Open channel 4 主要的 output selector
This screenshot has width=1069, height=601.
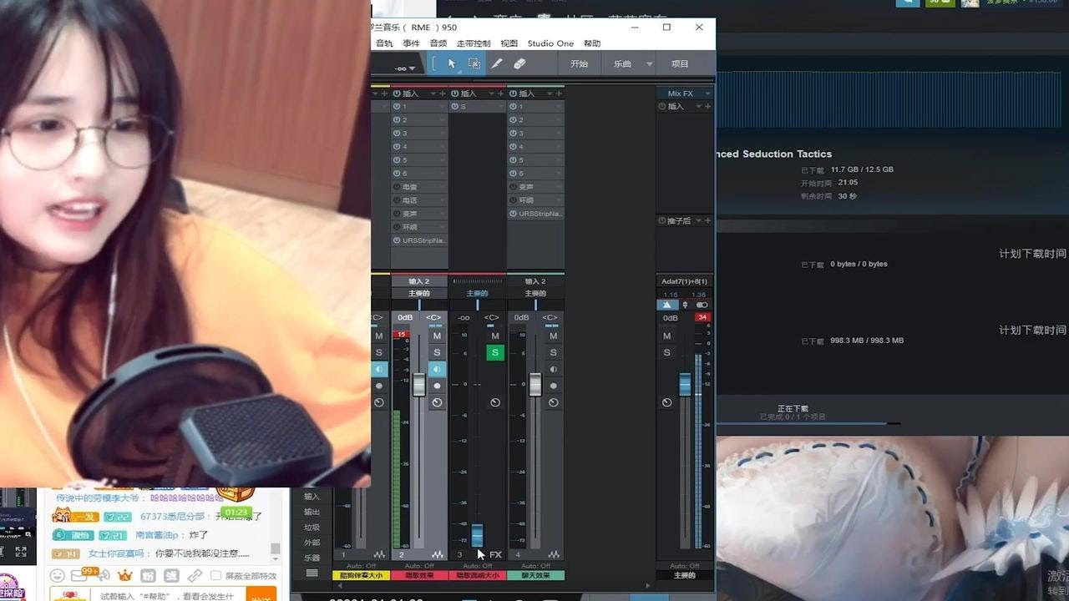pos(535,293)
